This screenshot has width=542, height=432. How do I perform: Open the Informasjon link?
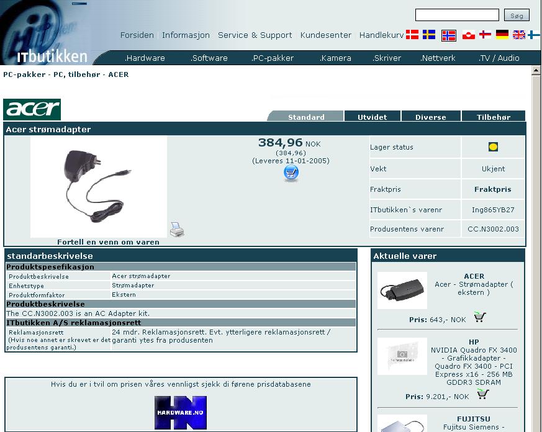pyautogui.click(x=186, y=35)
